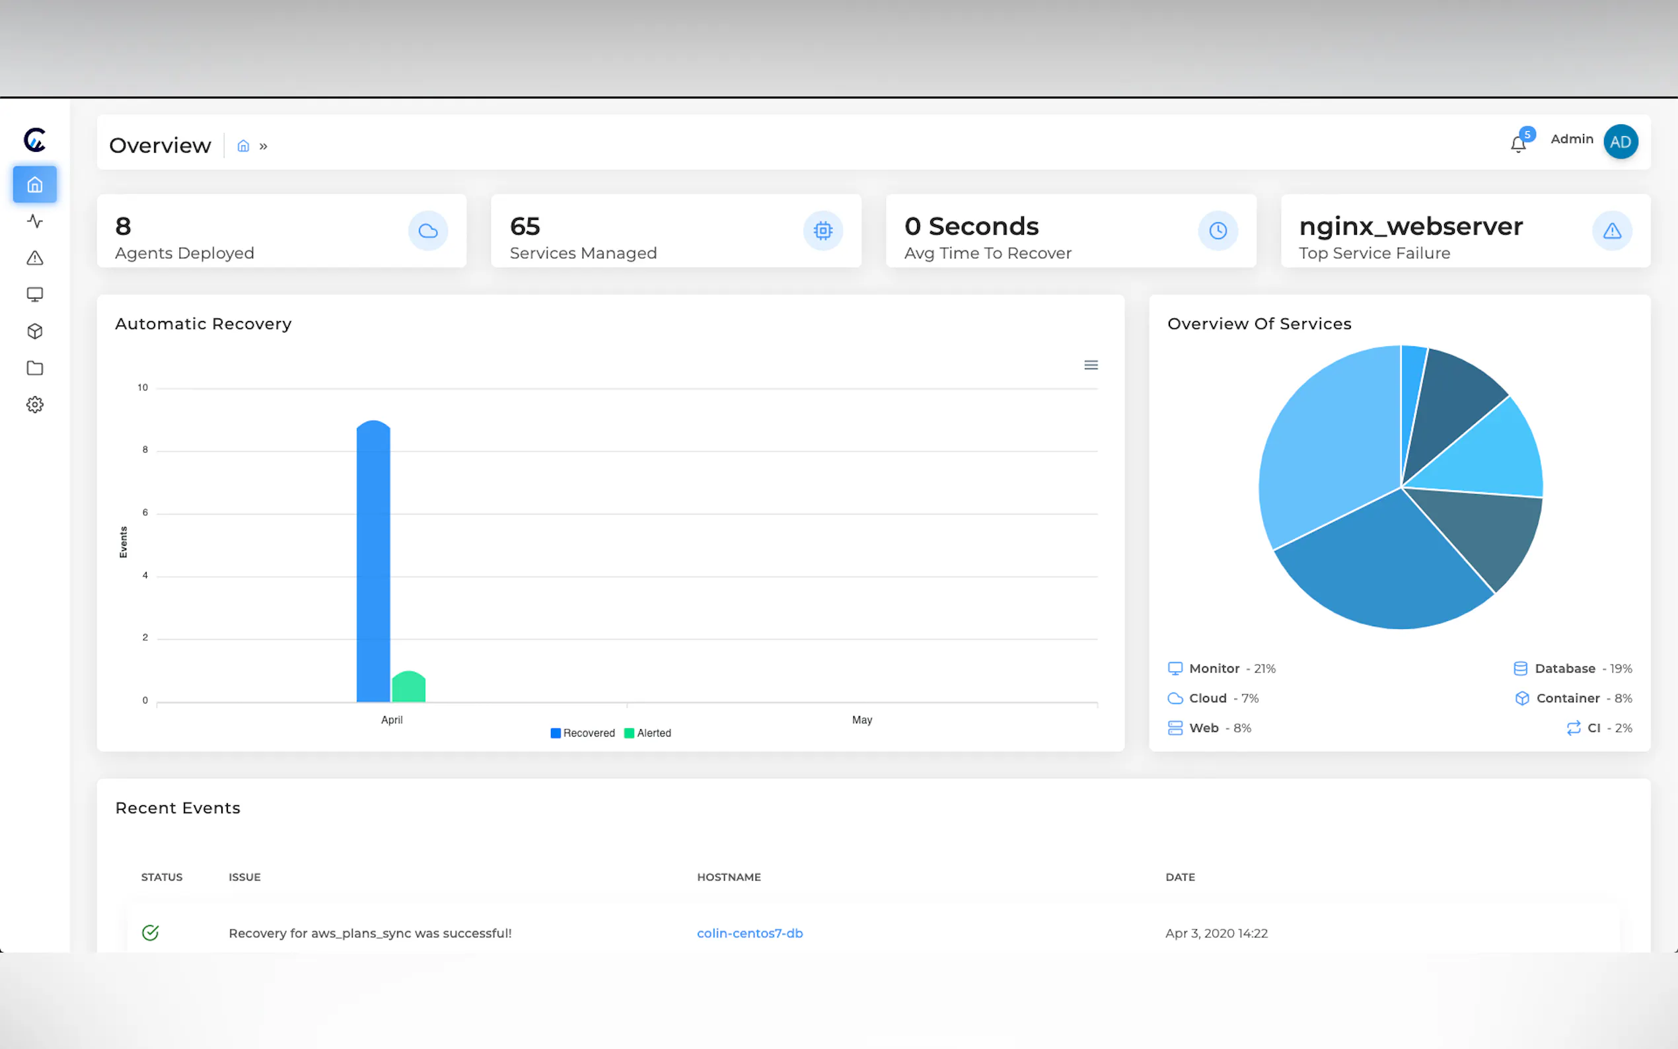Viewport: 1678px width, 1049px height.
Task: Click the Cloud legend icon
Action: click(x=1175, y=699)
